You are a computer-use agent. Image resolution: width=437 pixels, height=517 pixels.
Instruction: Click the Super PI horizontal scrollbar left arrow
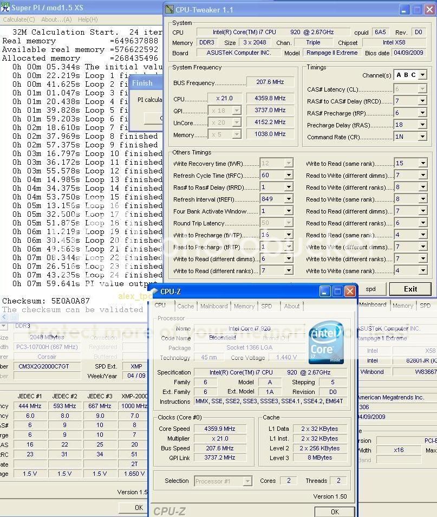click(4, 317)
